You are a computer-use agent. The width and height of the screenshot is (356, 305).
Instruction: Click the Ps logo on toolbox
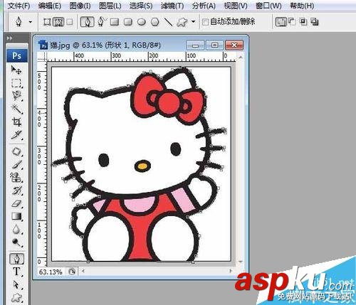[x=17, y=56]
